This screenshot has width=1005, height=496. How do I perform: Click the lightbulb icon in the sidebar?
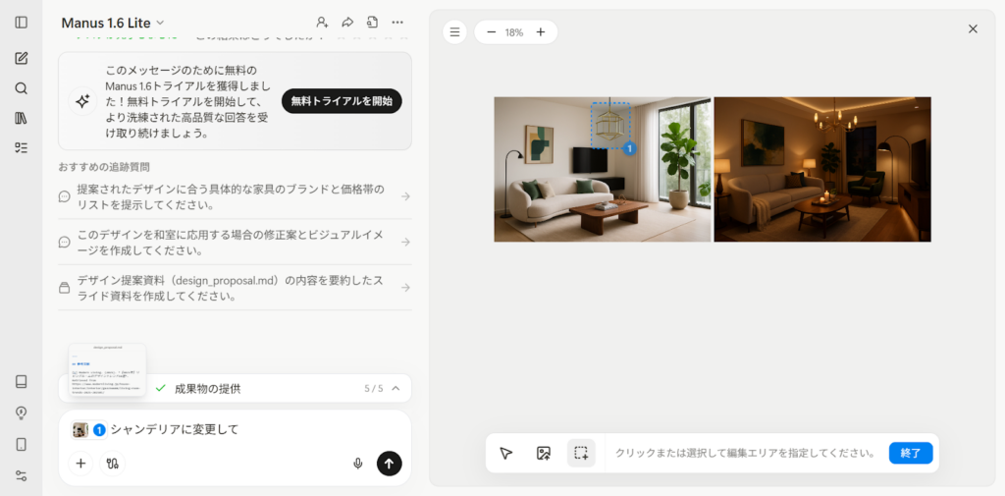point(22,413)
